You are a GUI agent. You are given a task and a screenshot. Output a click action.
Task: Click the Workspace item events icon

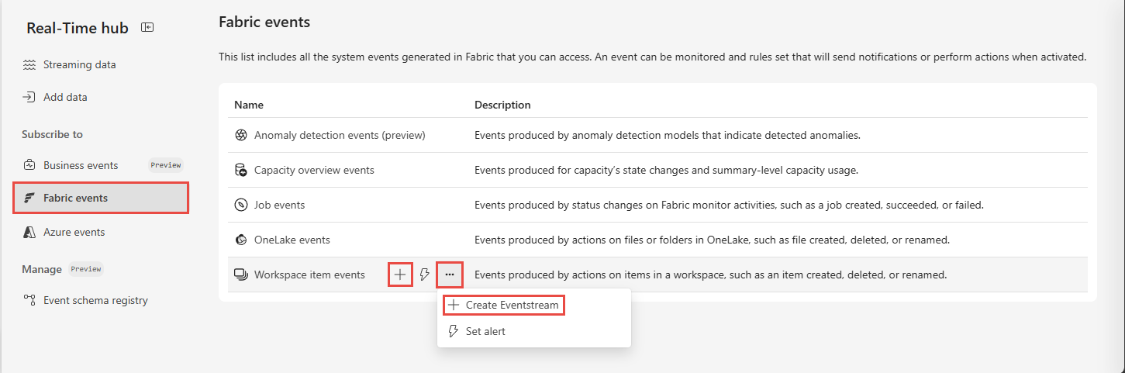click(x=240, y=275)
